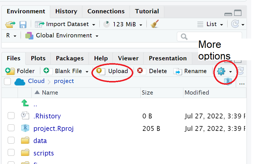The height and width of the screenshot is (164, 260).
Task: Switch to the History tab
Action: click(66, 11)
